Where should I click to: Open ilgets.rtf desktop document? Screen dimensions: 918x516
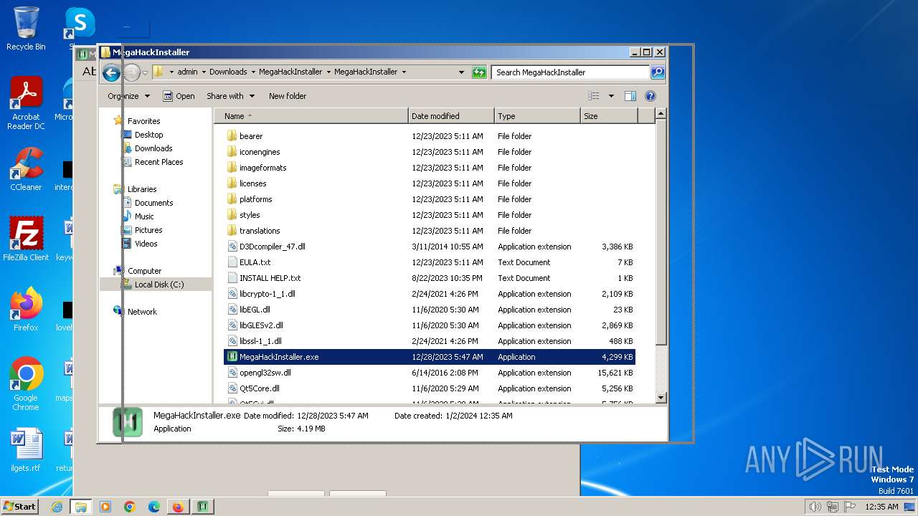tap(26, 450)
